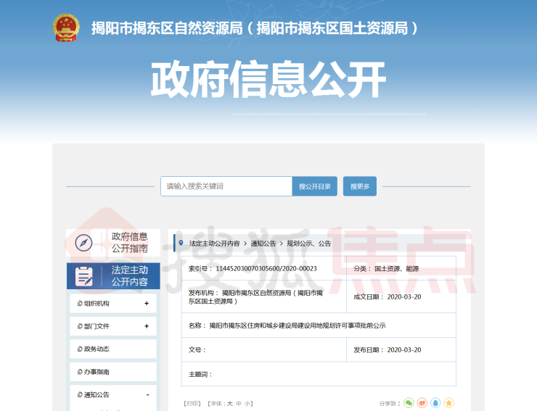Share to Weibo via the red icon
537x411 pixels.
422,403
